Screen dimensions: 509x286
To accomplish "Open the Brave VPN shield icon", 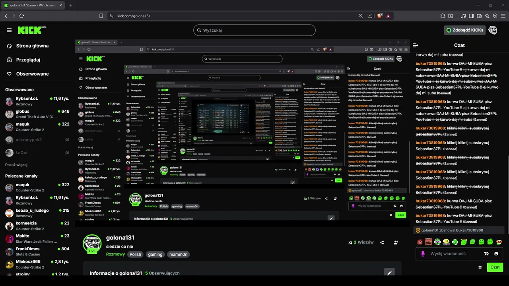I will 495,16.
